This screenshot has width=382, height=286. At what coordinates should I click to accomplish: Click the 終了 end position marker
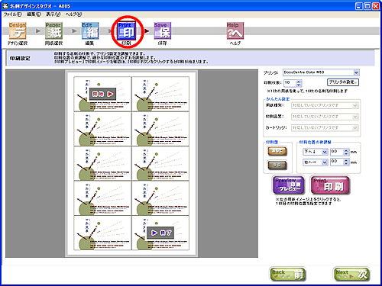tap(160, 233)
